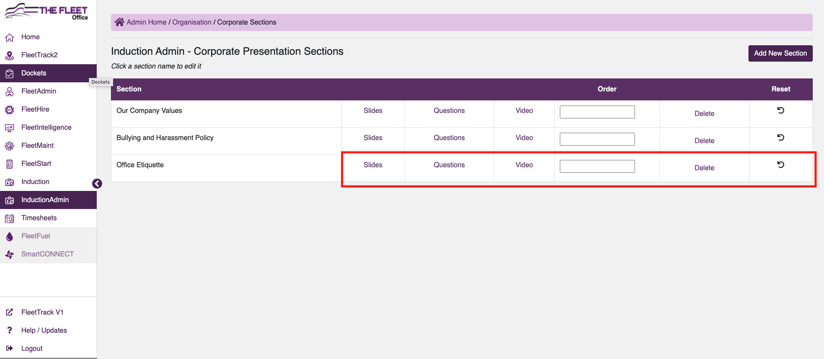Click the SmartCONNECT icon in sidebar
The height and width of the screenshot is (359, 824).
point(9,255)
